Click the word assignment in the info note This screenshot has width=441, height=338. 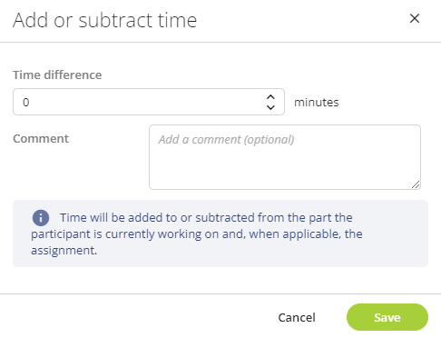(x=64, y=251)
